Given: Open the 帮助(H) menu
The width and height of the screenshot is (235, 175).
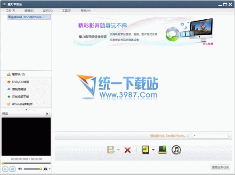Looking at the screenshot, I should click(86, 11).
